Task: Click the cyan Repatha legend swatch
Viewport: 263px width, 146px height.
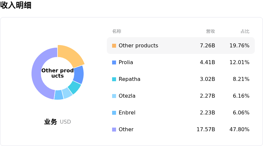Action: pos(114,79)
